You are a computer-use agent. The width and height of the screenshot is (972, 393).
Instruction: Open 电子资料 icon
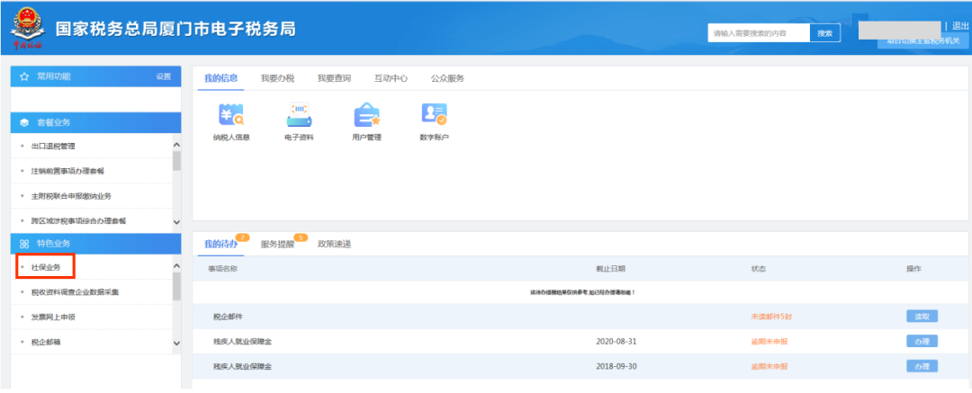tap(299, 115)
